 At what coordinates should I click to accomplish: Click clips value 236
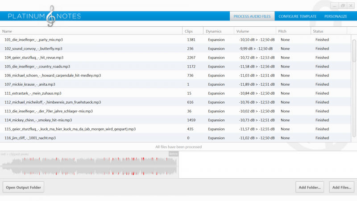pos(190,49)
